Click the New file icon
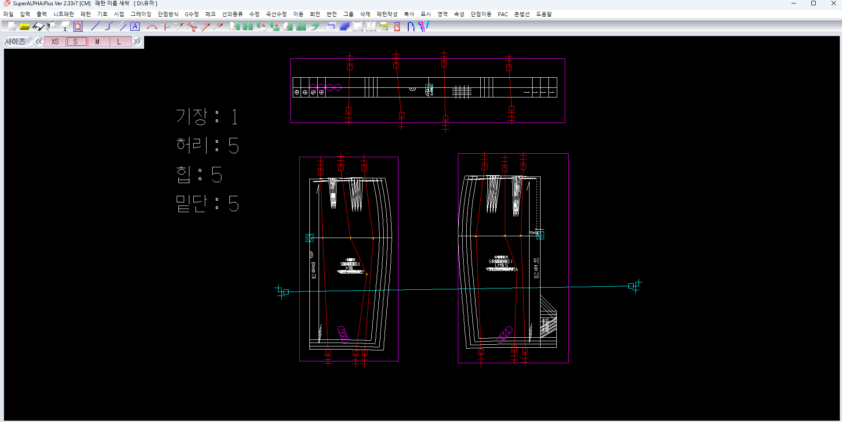Screen dimensions: 842x422 click(12, 26)
